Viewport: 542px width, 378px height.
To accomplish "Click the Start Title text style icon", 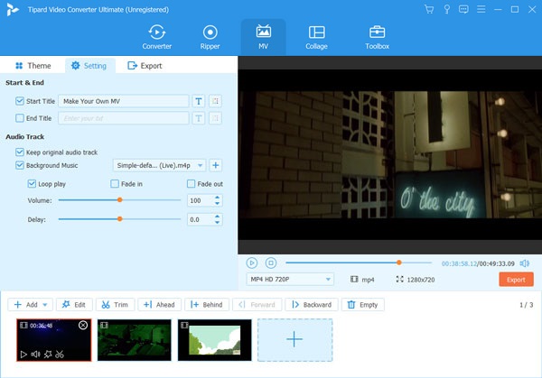I will click(199, 101).
